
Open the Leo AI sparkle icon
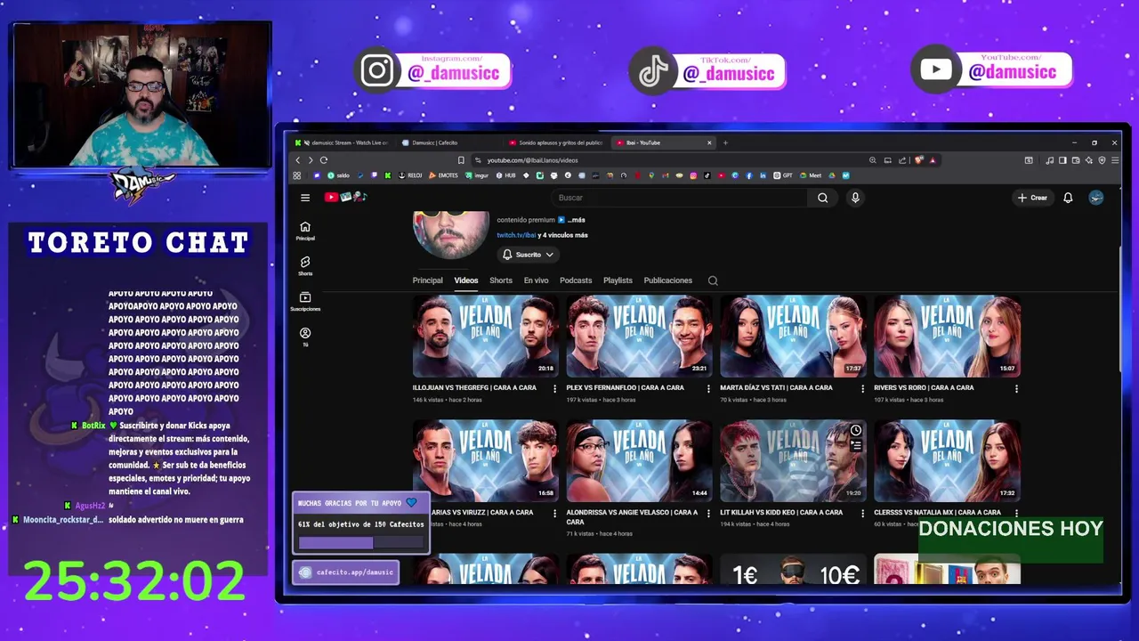click(x=1088, y=160)
